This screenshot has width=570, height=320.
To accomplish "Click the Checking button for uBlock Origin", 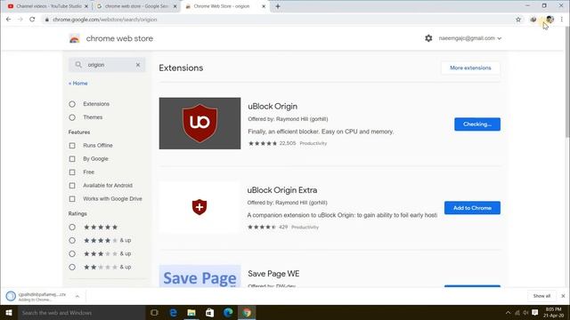I will click(x=477, y=124).
